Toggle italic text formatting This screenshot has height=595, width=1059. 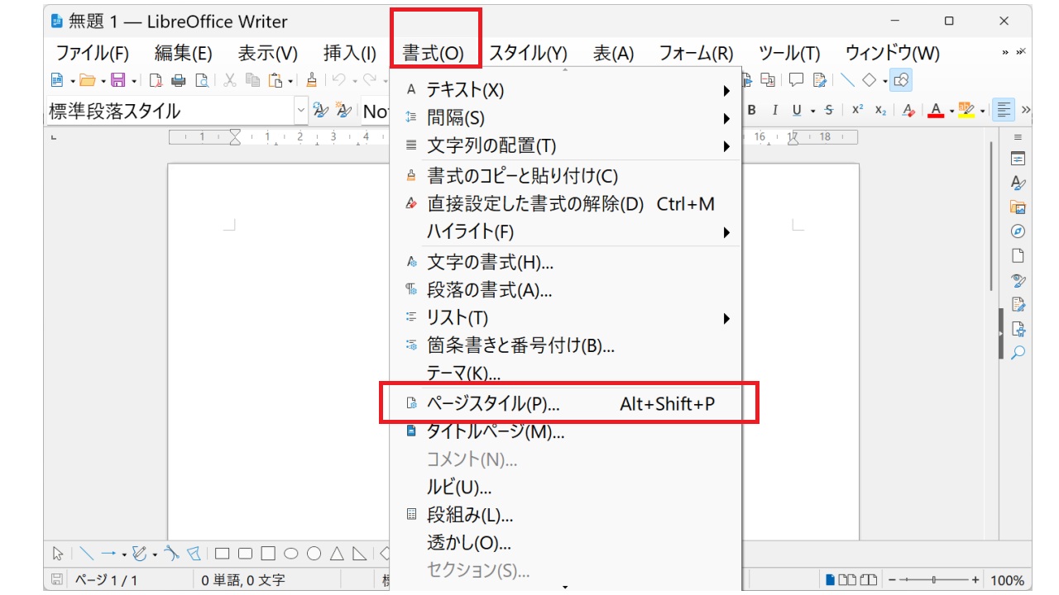(x=776, y=108)
